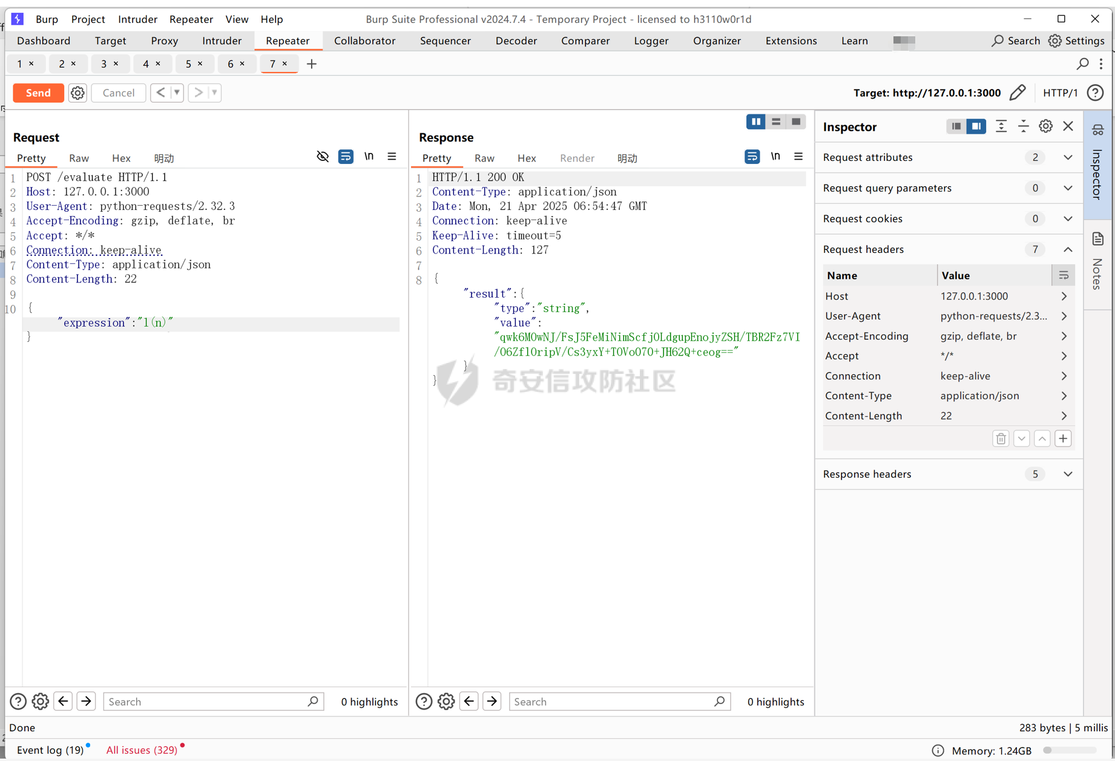Image resolution: width=1115 pixels, height=761 pixels.
Task: Open the Request editor hamburger menu
Action: coord(392,157)
